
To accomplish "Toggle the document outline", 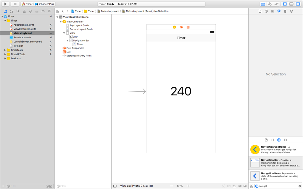I will tap(115, 186).
